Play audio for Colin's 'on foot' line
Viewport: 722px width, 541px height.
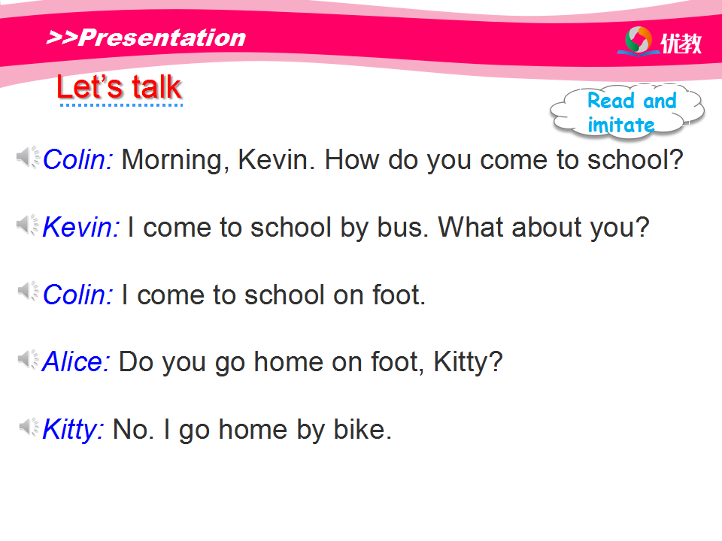(x=29, y=292)
